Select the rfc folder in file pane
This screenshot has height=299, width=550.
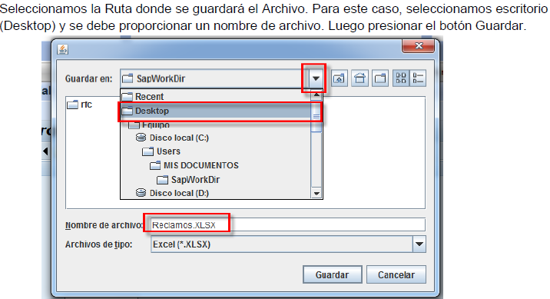pos(80,105)
